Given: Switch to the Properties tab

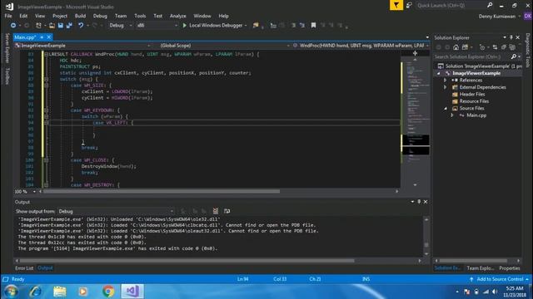Looking at the screenshot, I should pyautogui.click(x=509, y=268).
